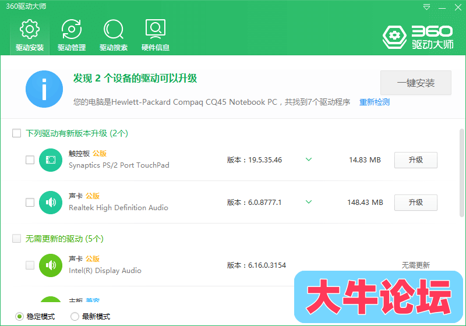The image size is (466, 326).
Task: Check the Intel(R) Display Audio checkbox
Action: point(30,265)
